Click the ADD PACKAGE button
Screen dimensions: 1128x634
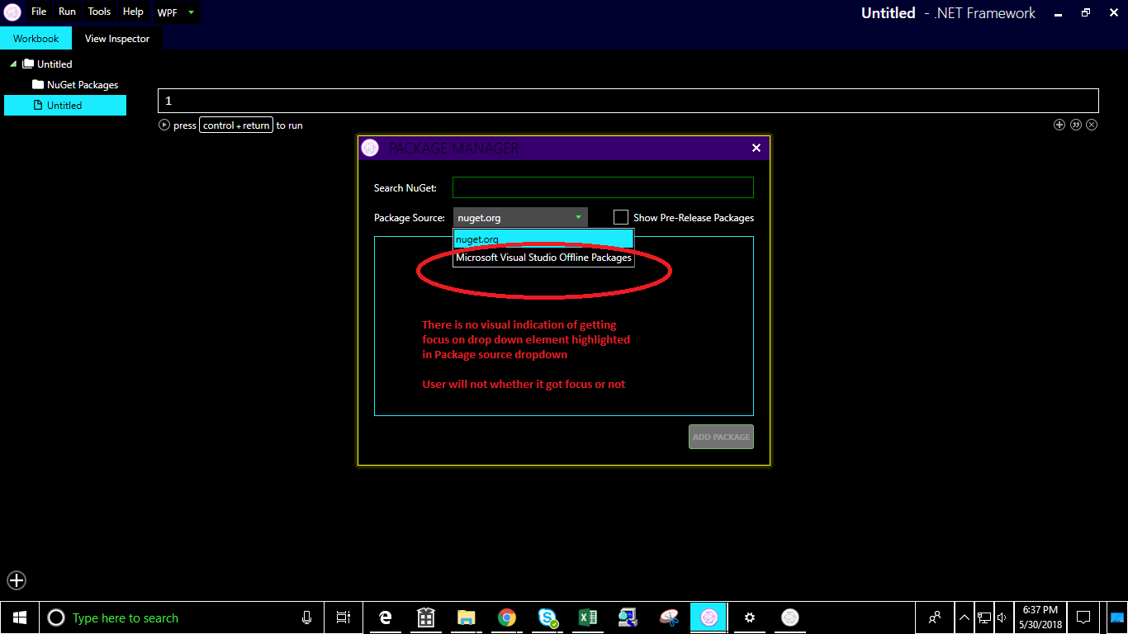[x=720, y=436]
